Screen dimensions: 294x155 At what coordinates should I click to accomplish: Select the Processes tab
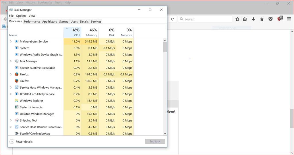[16, 21]
